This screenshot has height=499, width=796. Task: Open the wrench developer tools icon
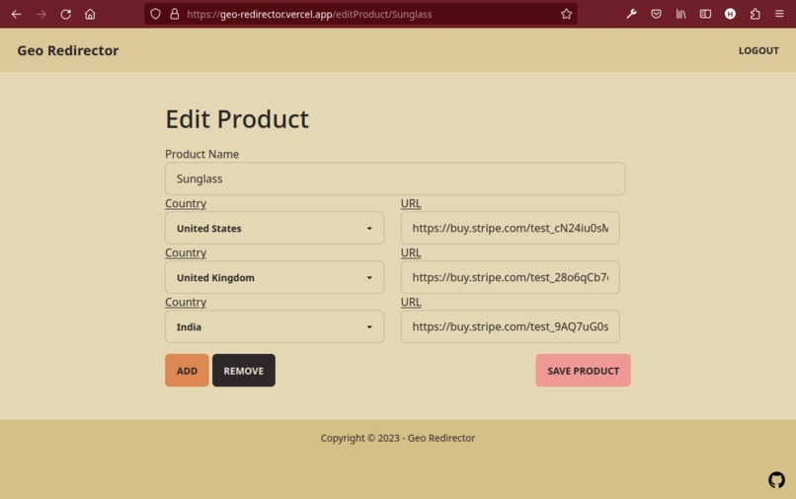click(631, 14)
